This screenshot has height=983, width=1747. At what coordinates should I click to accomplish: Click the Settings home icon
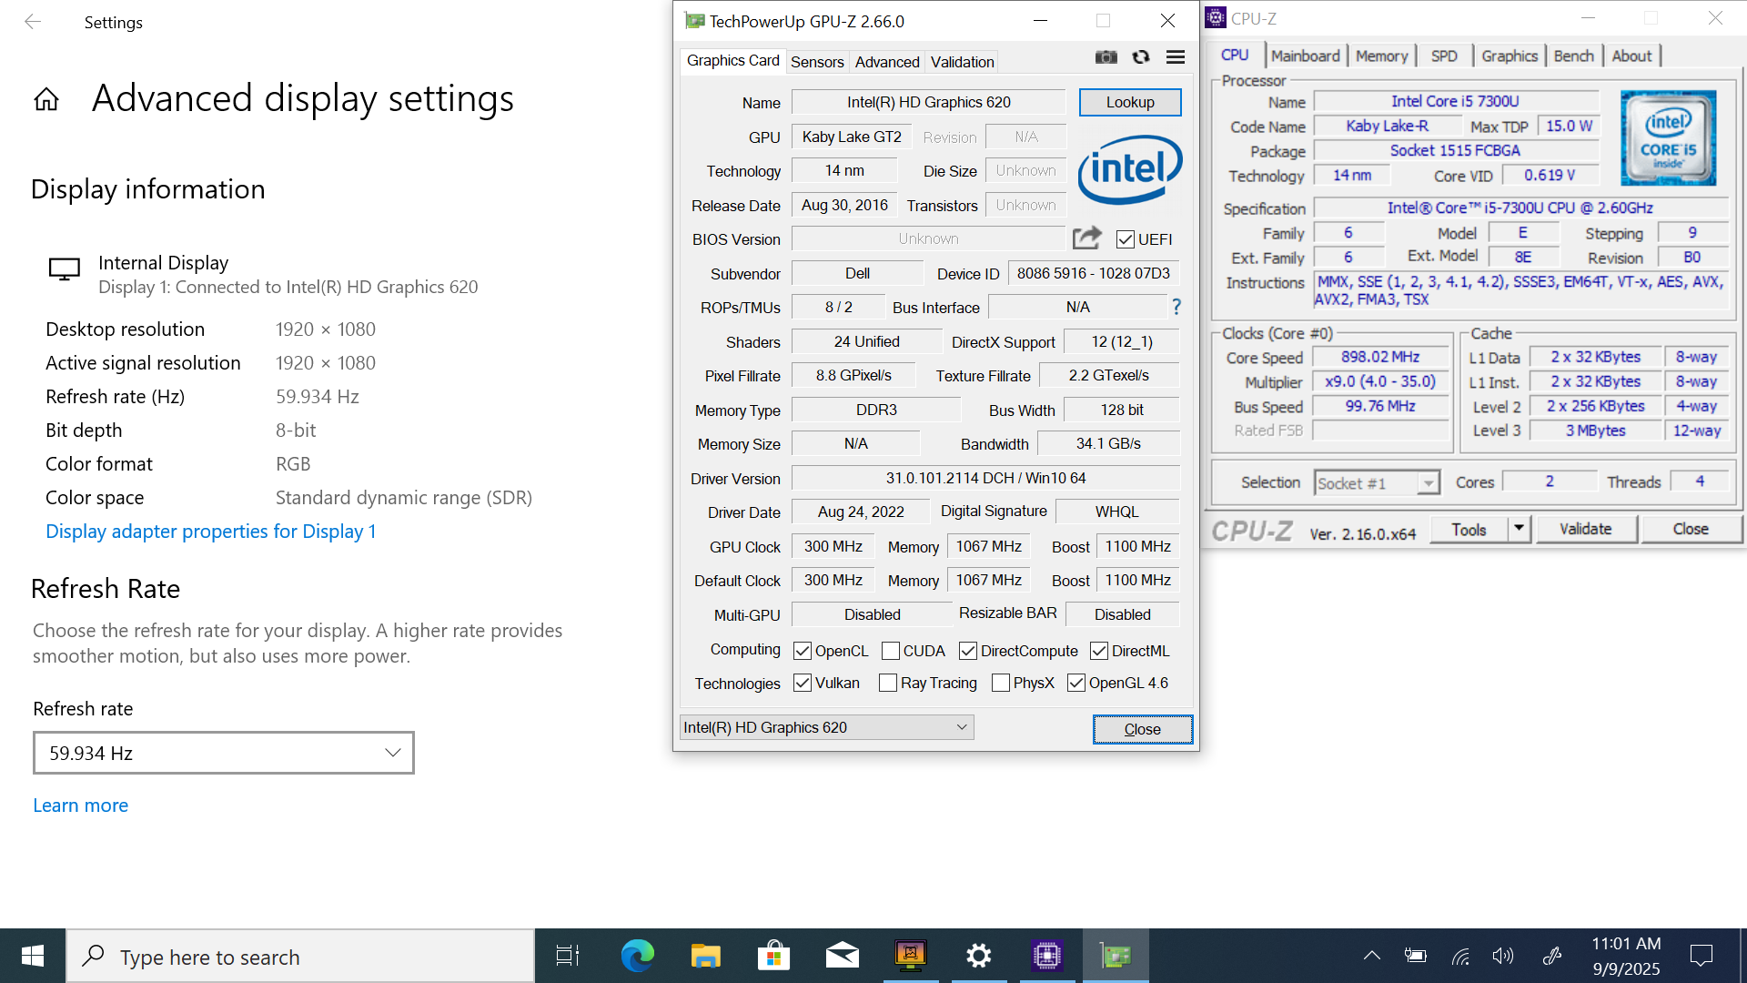[x=46, y=99]
